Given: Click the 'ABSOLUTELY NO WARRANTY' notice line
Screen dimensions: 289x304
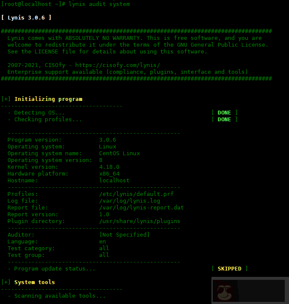Looking at the screenshot, I should point(135,38).
